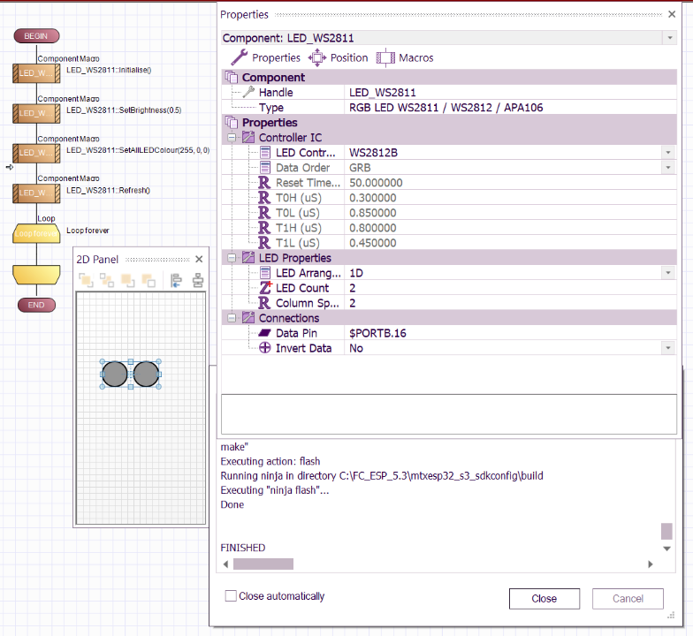Switch to the Position tab

339,57
